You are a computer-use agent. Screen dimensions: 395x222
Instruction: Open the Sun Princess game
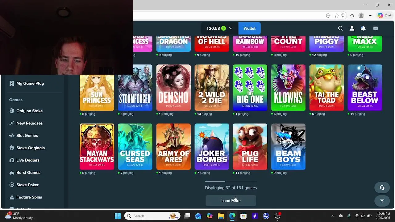coord(97,93)
